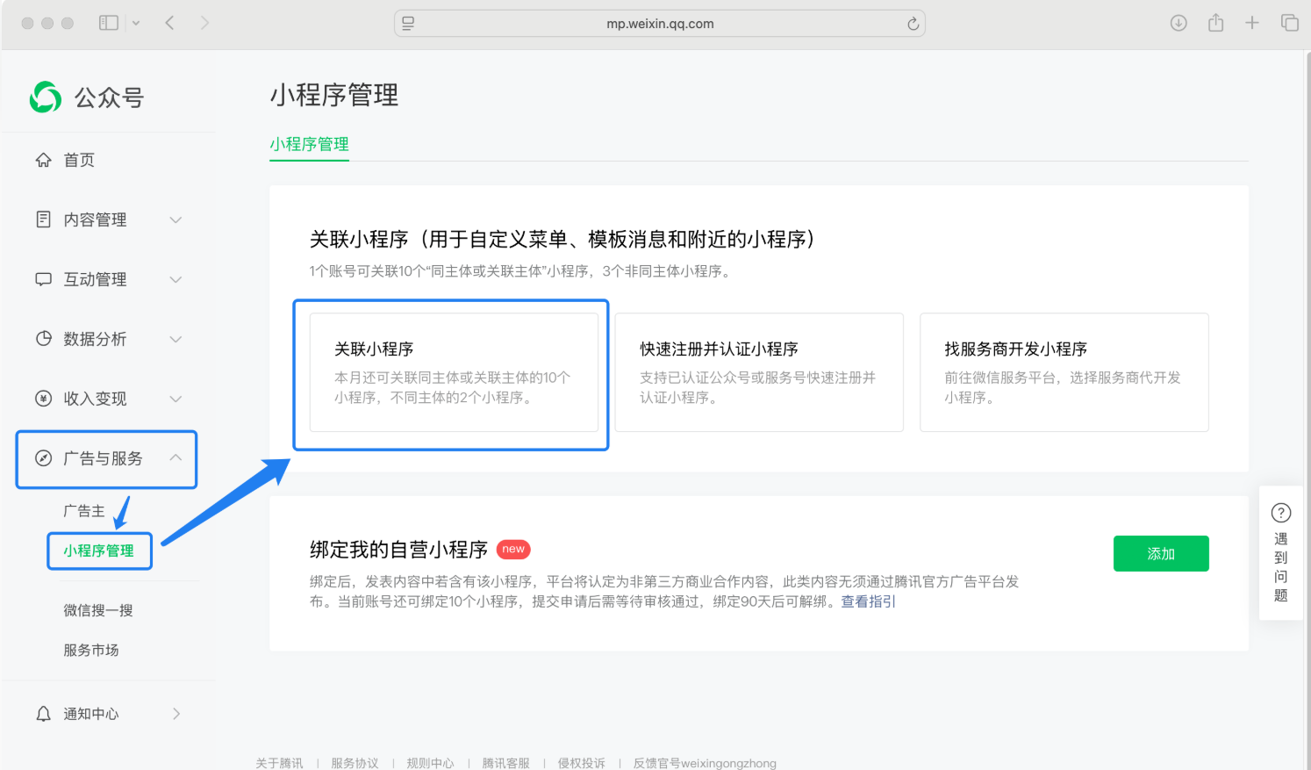Click the reader icon in address bar

[408, 24]
